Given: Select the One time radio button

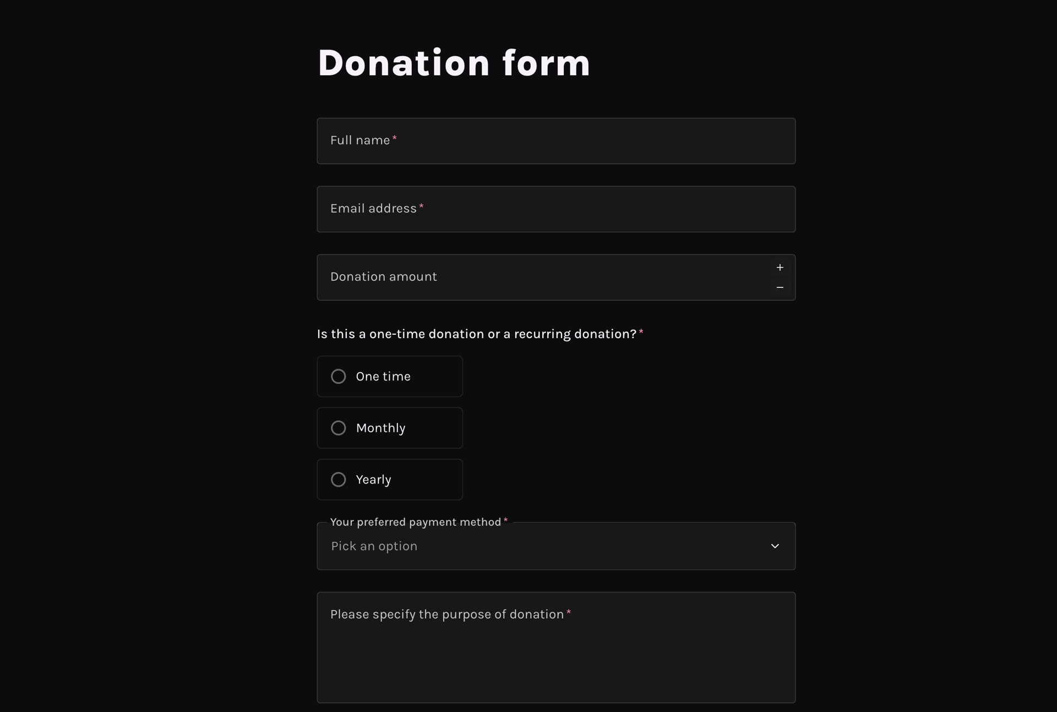Looking at the screenshot, I should [339, 376].
